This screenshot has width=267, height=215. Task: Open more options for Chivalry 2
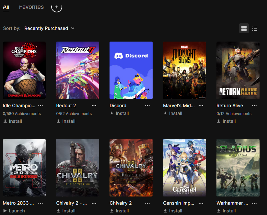[147, 203]
